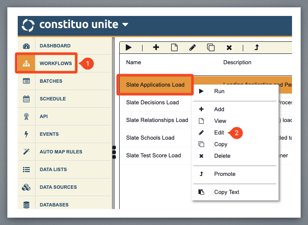Click the Data Lists bullet icon
Viewport: 308px width, 225px height.
click(26, 169)
